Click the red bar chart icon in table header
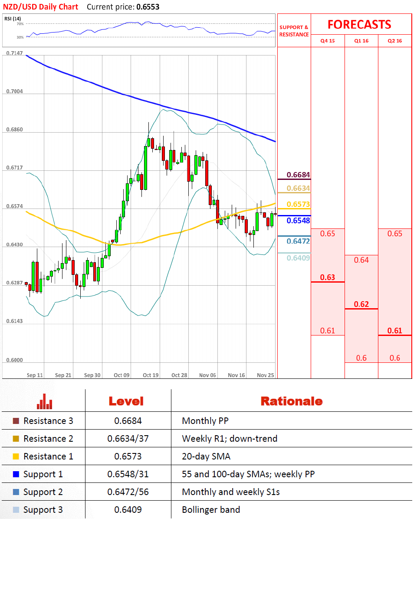This screenshot has width=417, height=593. click(45, 401)
